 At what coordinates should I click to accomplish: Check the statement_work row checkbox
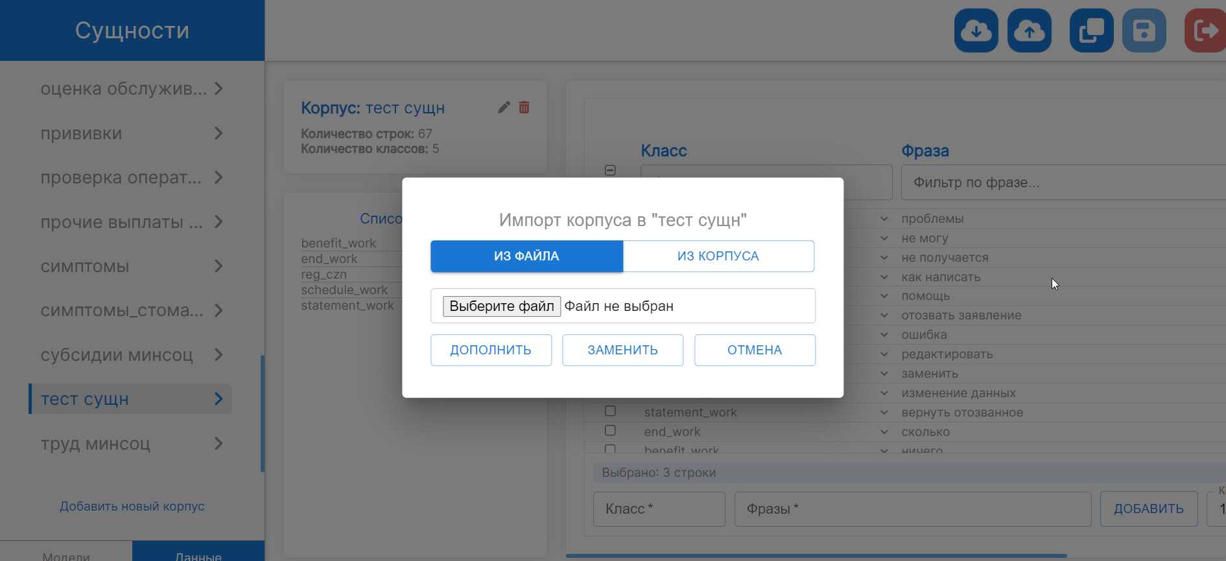pyautogui.click(x=610, y=411)
